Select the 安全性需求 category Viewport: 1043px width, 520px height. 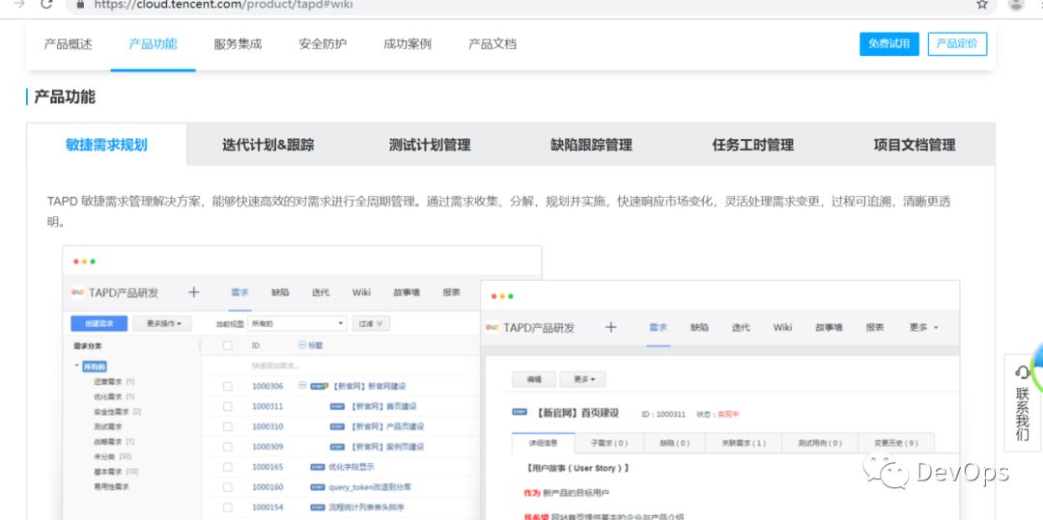tap(109, 412)
